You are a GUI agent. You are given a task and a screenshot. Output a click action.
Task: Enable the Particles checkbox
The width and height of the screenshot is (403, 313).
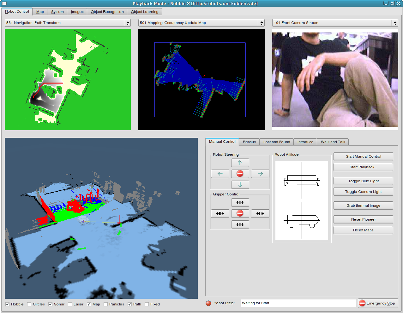(x=106, y=304)
